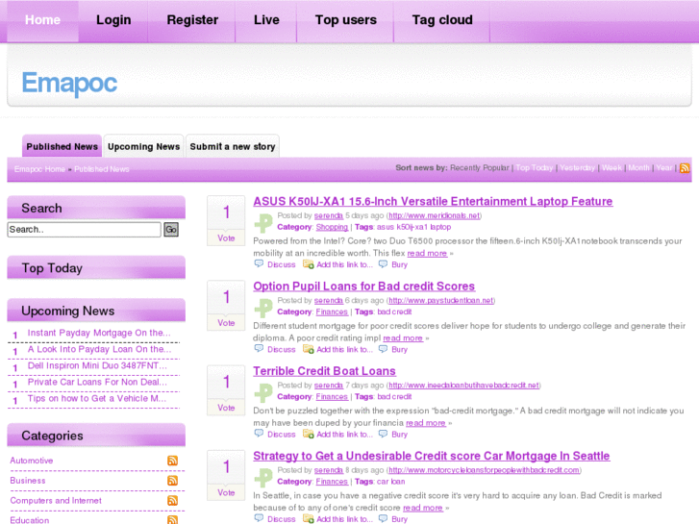Image resolution: width=699 pixels, height=524 pixels.
Task: Sort news by Week
Action: click(x=612, y=167)
